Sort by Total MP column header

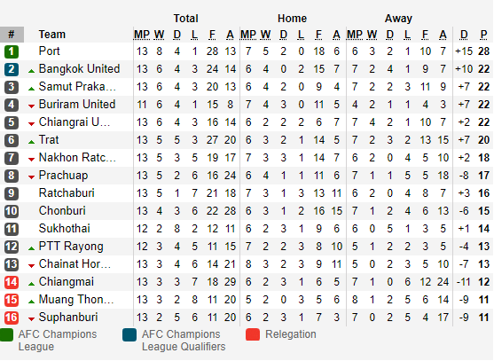click(x=142, y=35)
